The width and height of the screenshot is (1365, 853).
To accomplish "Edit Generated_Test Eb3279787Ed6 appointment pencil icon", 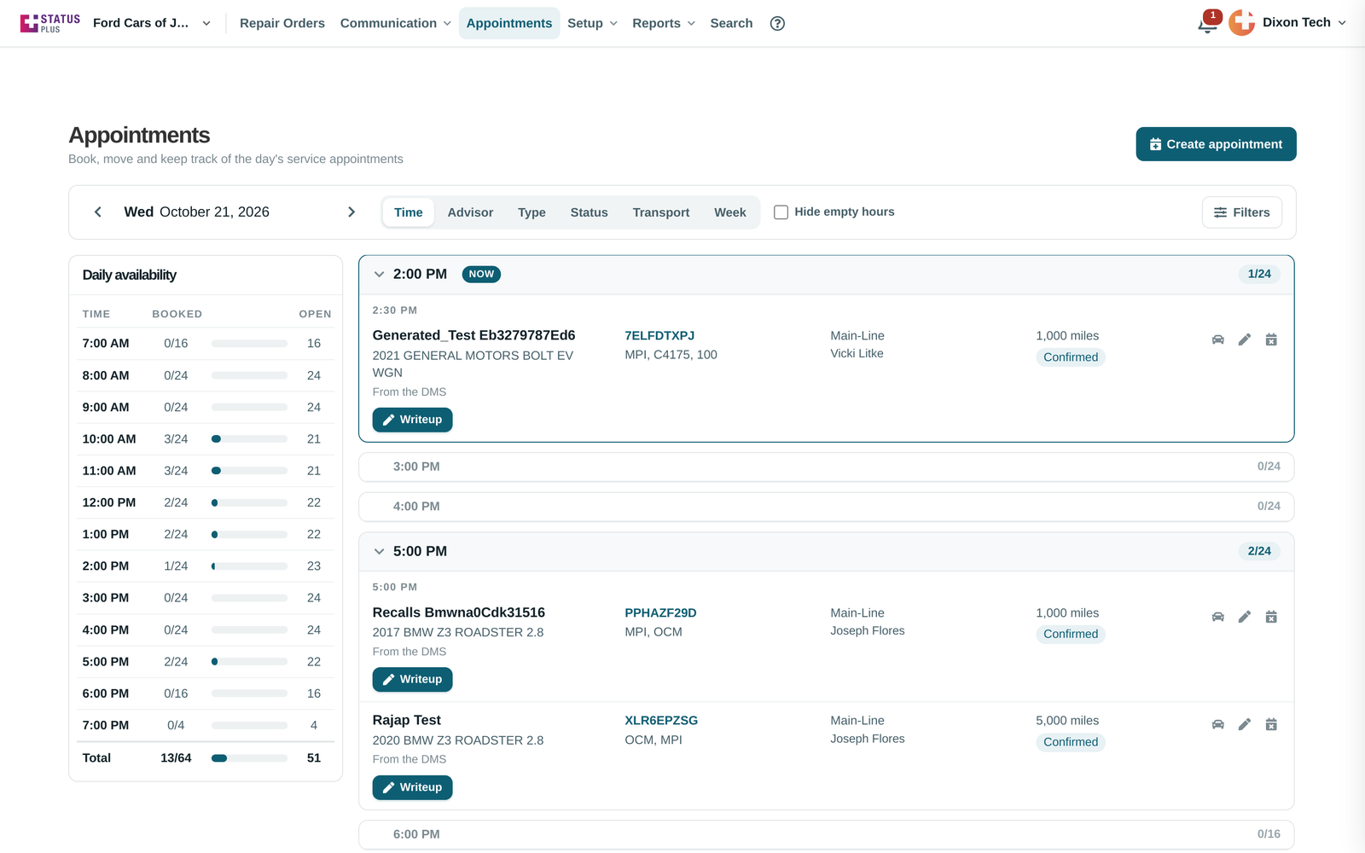I will coord(1245,339).
